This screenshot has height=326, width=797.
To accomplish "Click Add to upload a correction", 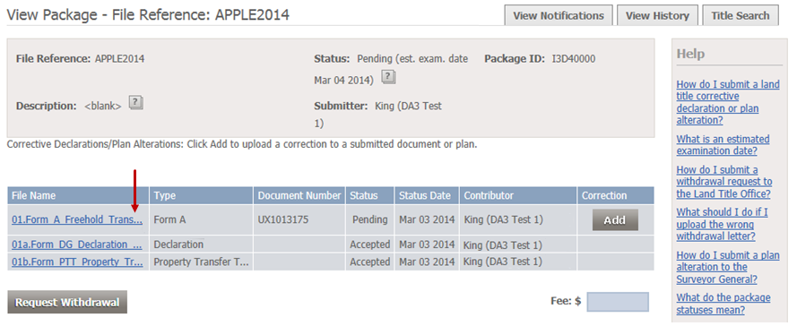I will pos(614,220).
